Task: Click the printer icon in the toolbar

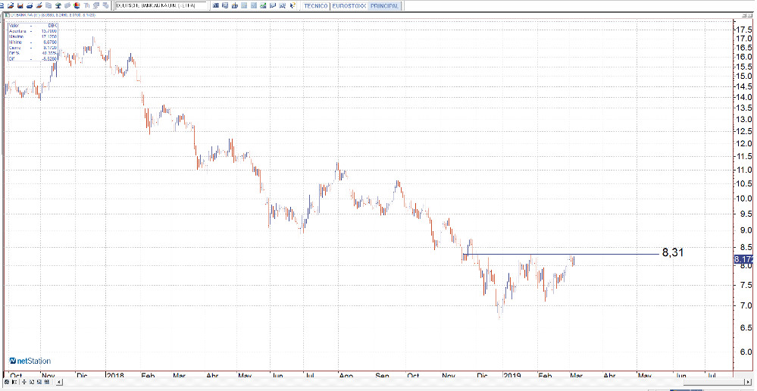Action: 30,6
